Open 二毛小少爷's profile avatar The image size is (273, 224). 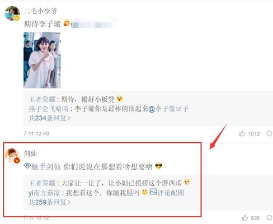click(x=12, y=13)
